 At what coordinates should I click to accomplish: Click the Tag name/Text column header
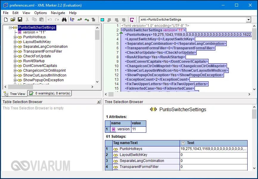146,143
